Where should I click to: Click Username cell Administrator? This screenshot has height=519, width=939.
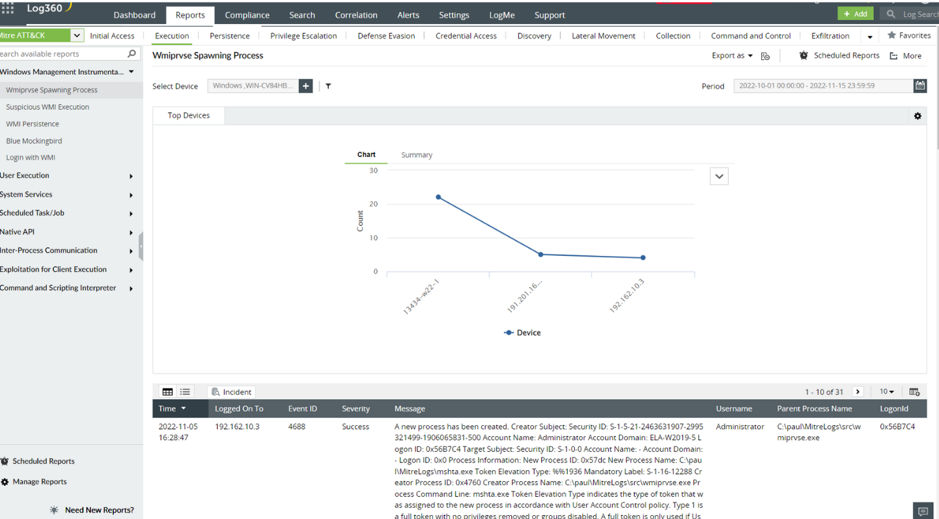pos(740,427)
